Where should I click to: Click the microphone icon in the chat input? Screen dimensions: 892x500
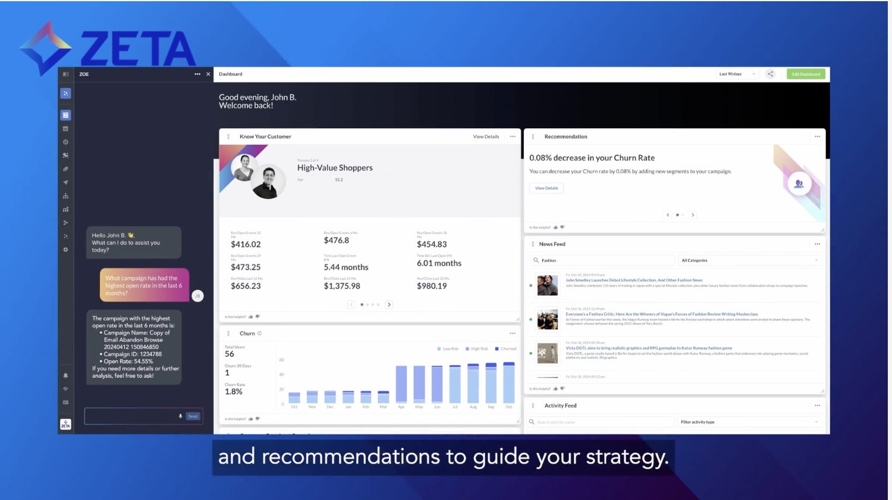(x=180, y=416)
